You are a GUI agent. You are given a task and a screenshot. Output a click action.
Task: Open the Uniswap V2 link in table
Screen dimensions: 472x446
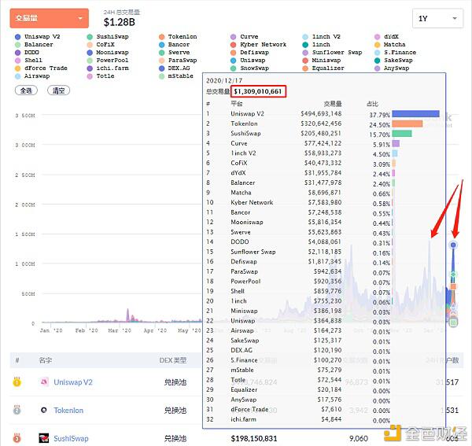(73, 382)
